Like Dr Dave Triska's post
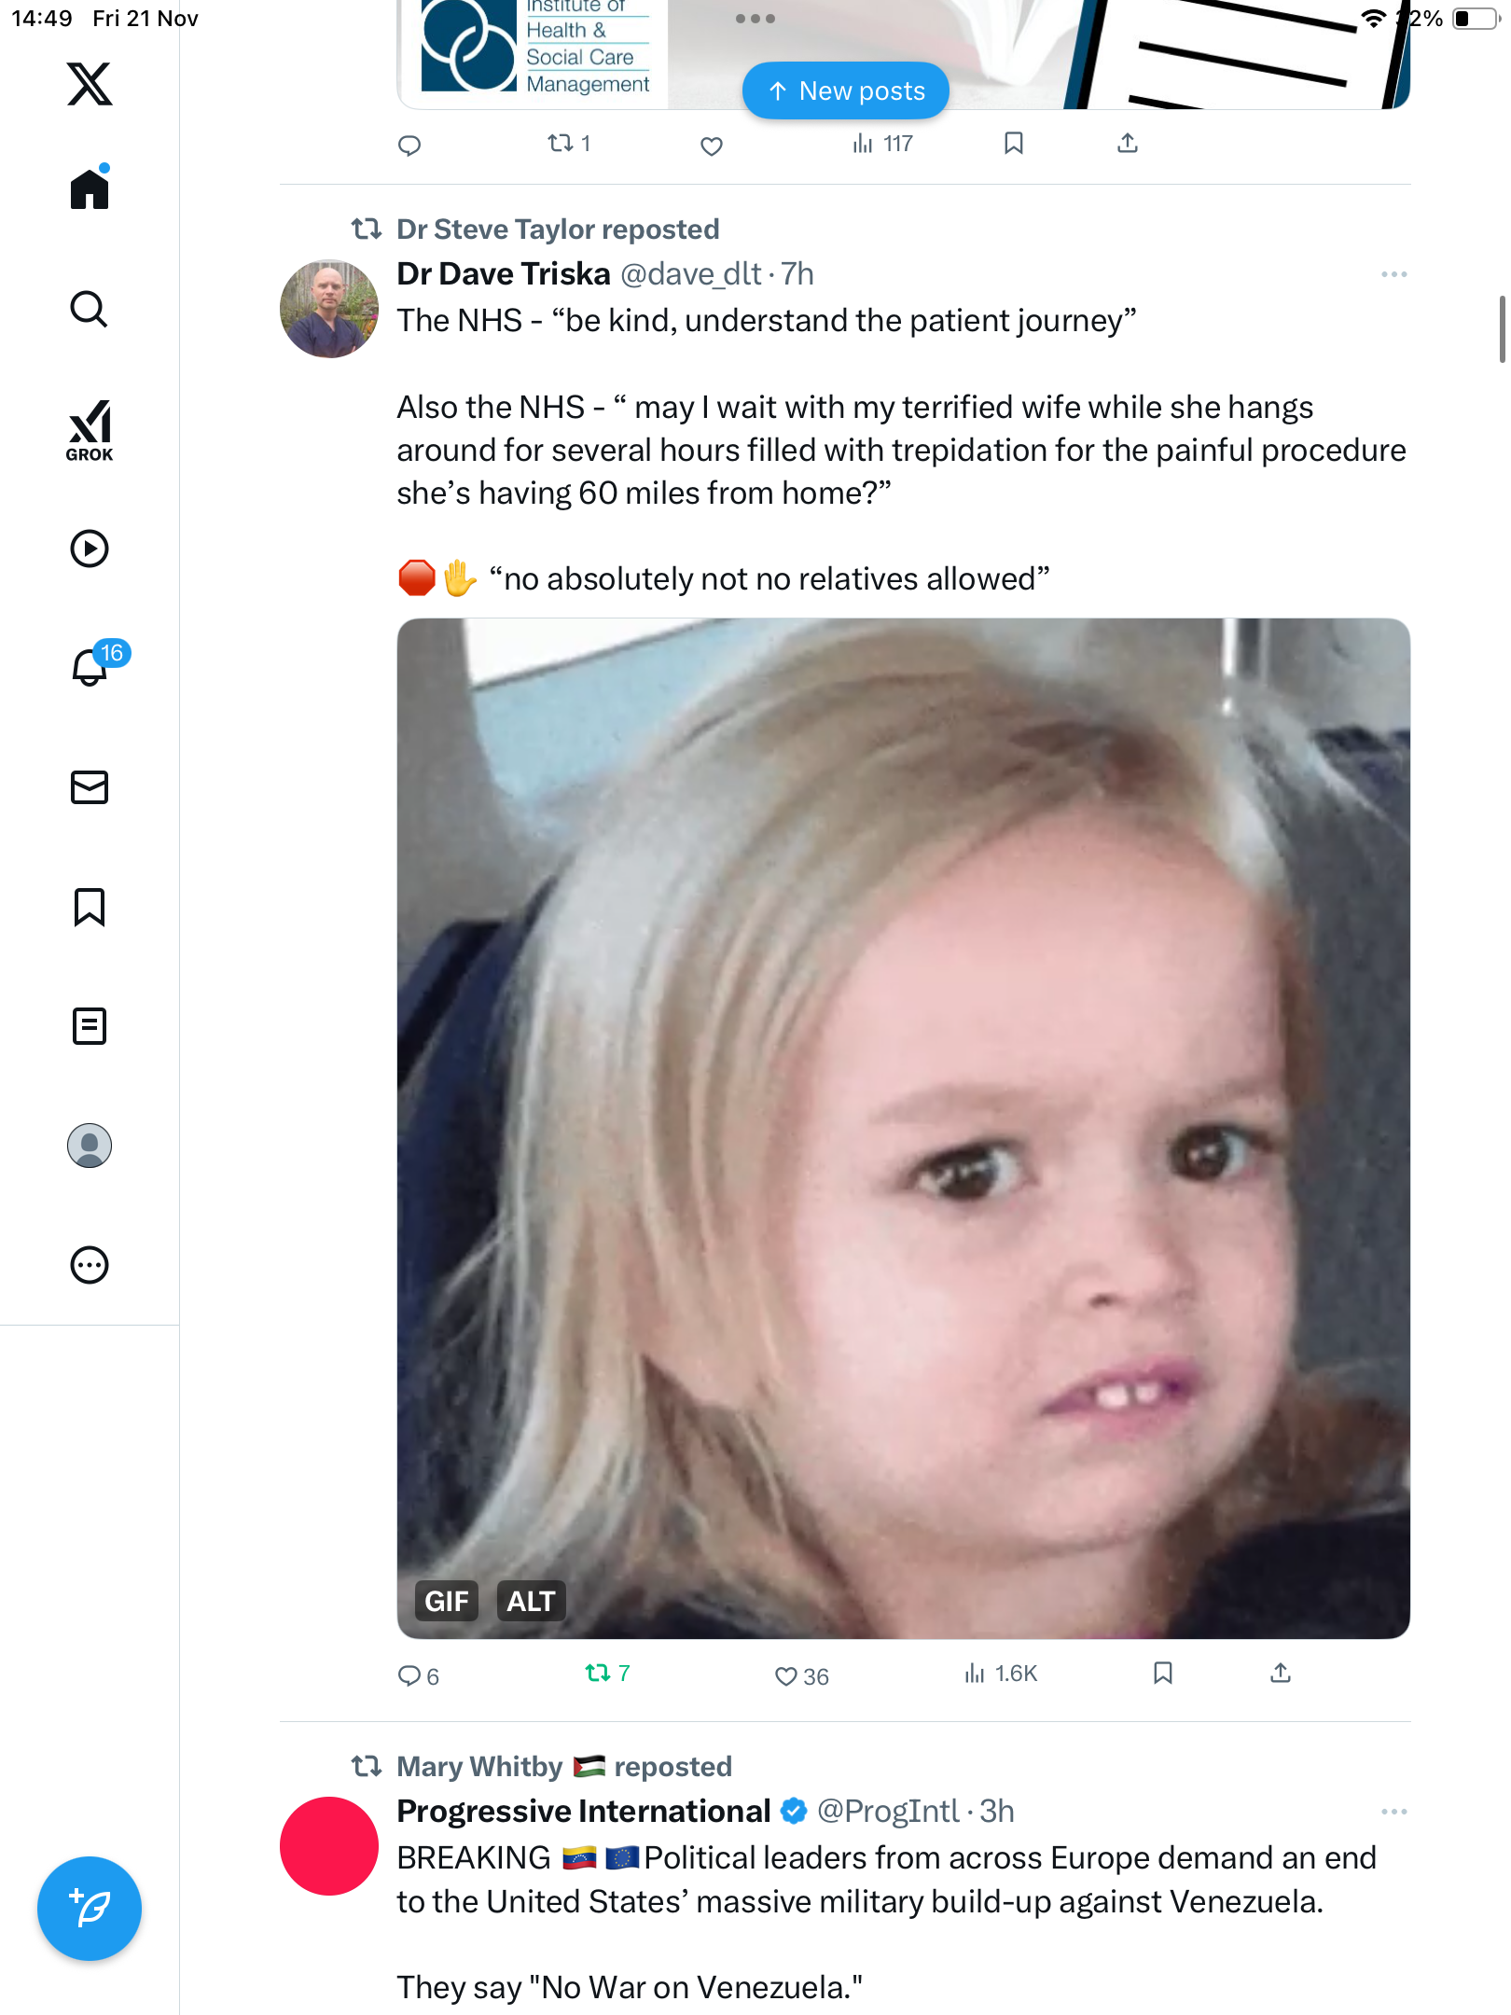Viewport: 1511px width, 2015px height. tap(786, 1676)
